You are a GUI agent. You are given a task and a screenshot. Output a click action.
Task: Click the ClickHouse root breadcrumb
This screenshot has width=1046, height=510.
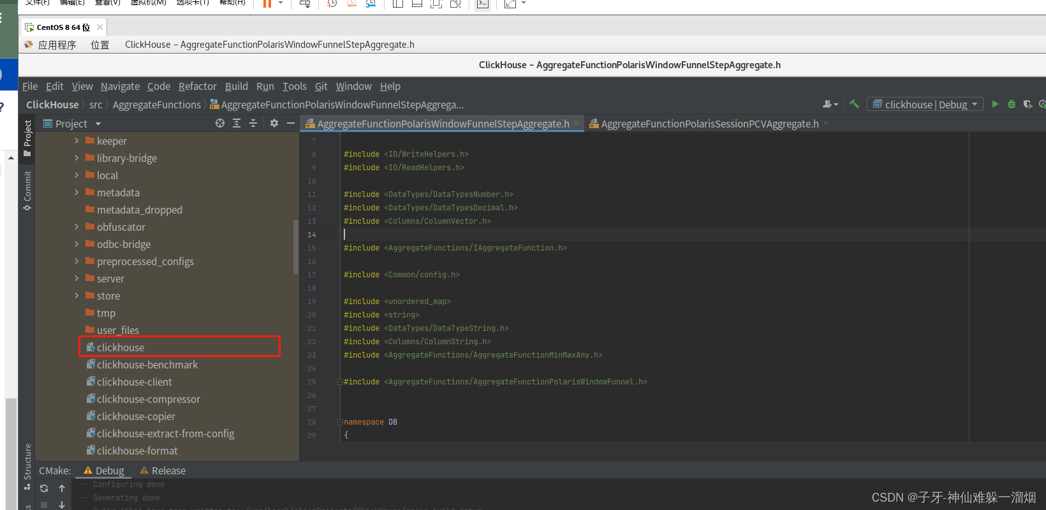pos(52,105)
